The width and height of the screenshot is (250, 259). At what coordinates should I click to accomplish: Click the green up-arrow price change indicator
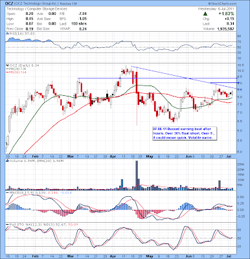205,14
